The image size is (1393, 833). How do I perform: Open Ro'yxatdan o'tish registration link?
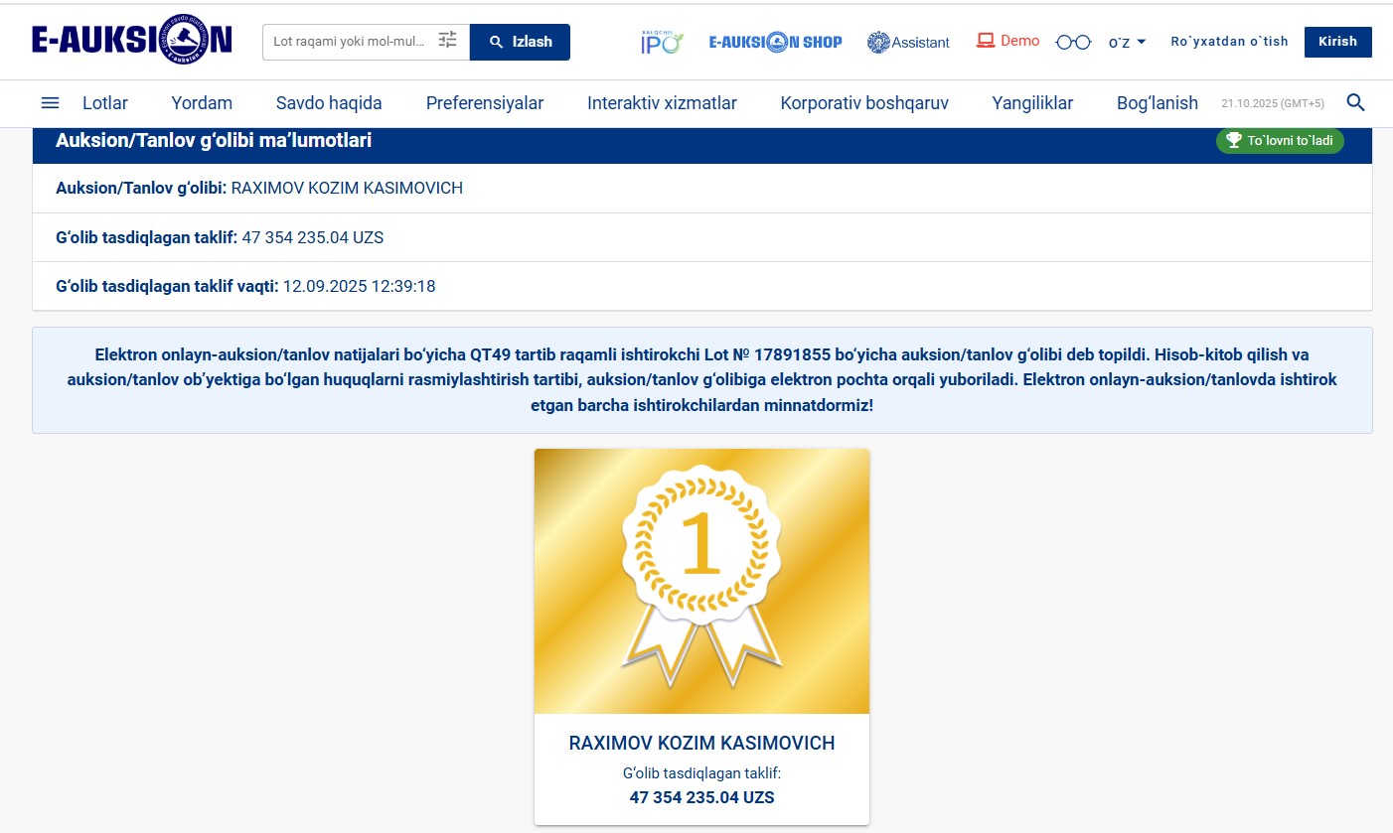tap(1229, 42)
